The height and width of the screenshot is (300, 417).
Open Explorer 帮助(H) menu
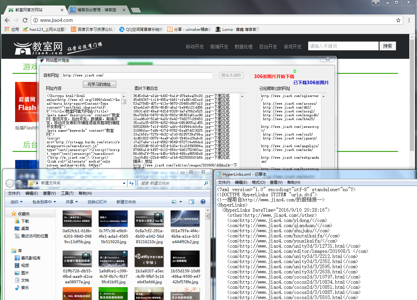tap(85, 193)
